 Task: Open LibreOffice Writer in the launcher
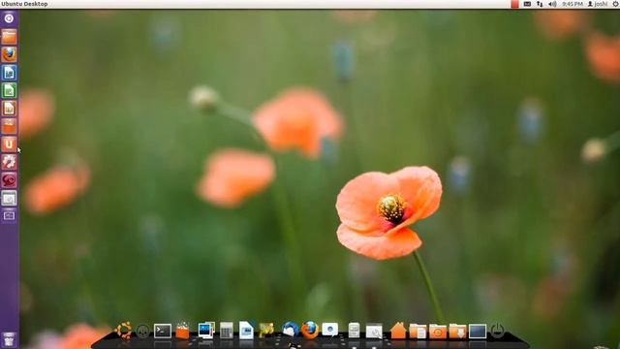tap(9, 73)
